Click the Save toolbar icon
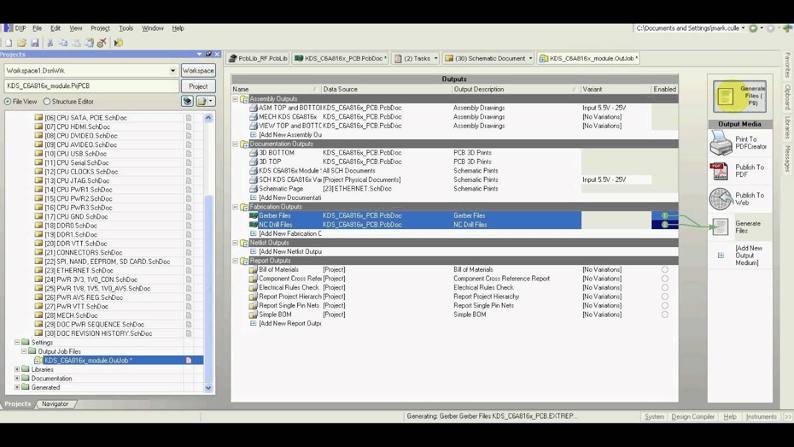 tap(35, 43)
